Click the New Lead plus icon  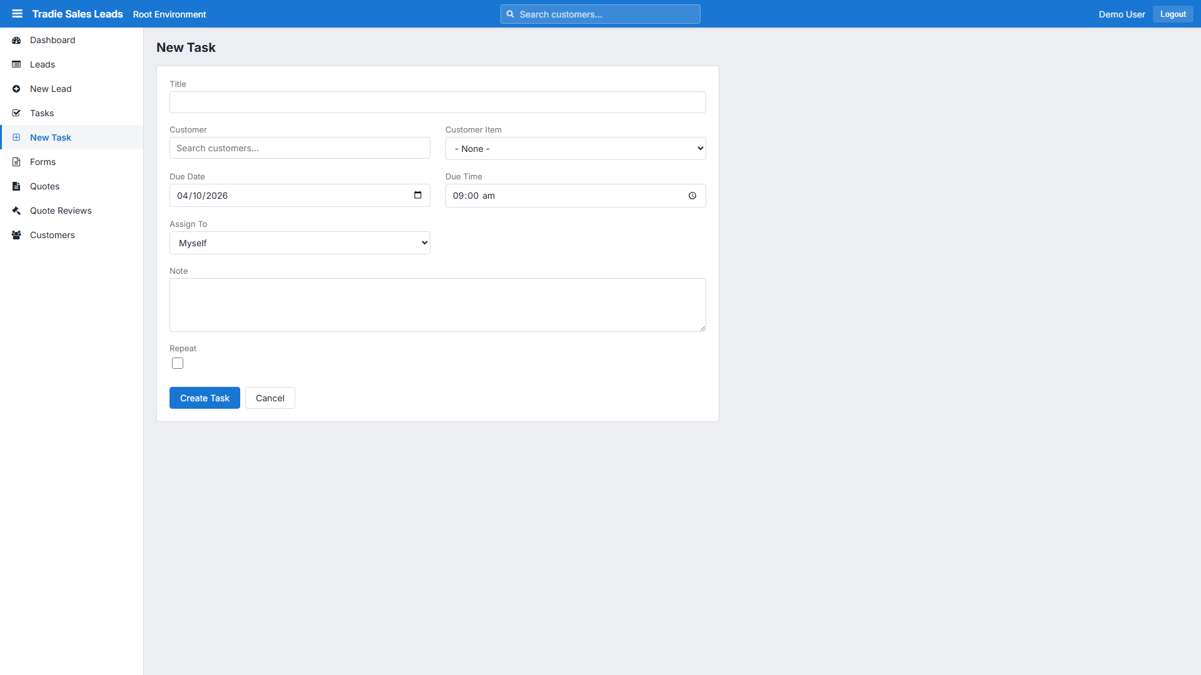(x=16, y=89)
